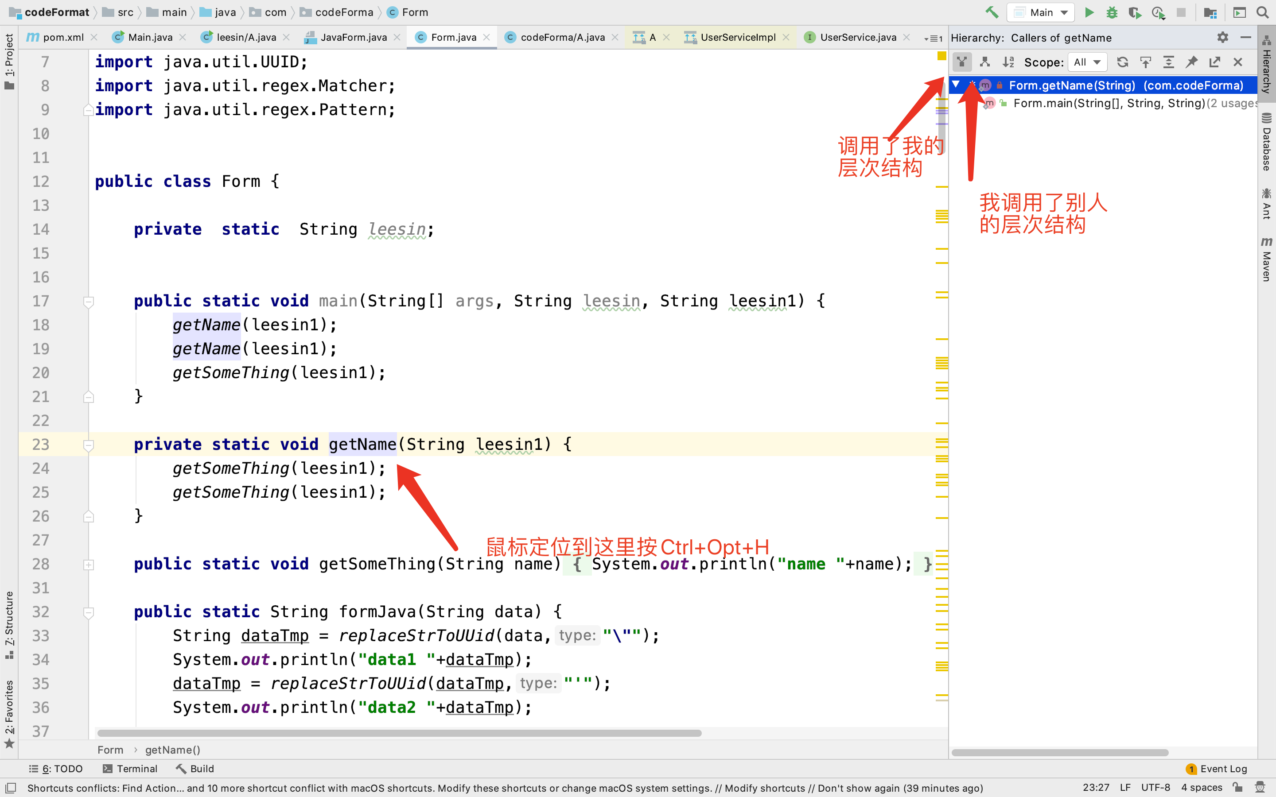Open the Project tool window
Viewport: 1276px width, 797px height.
click(x=9, y=61)
